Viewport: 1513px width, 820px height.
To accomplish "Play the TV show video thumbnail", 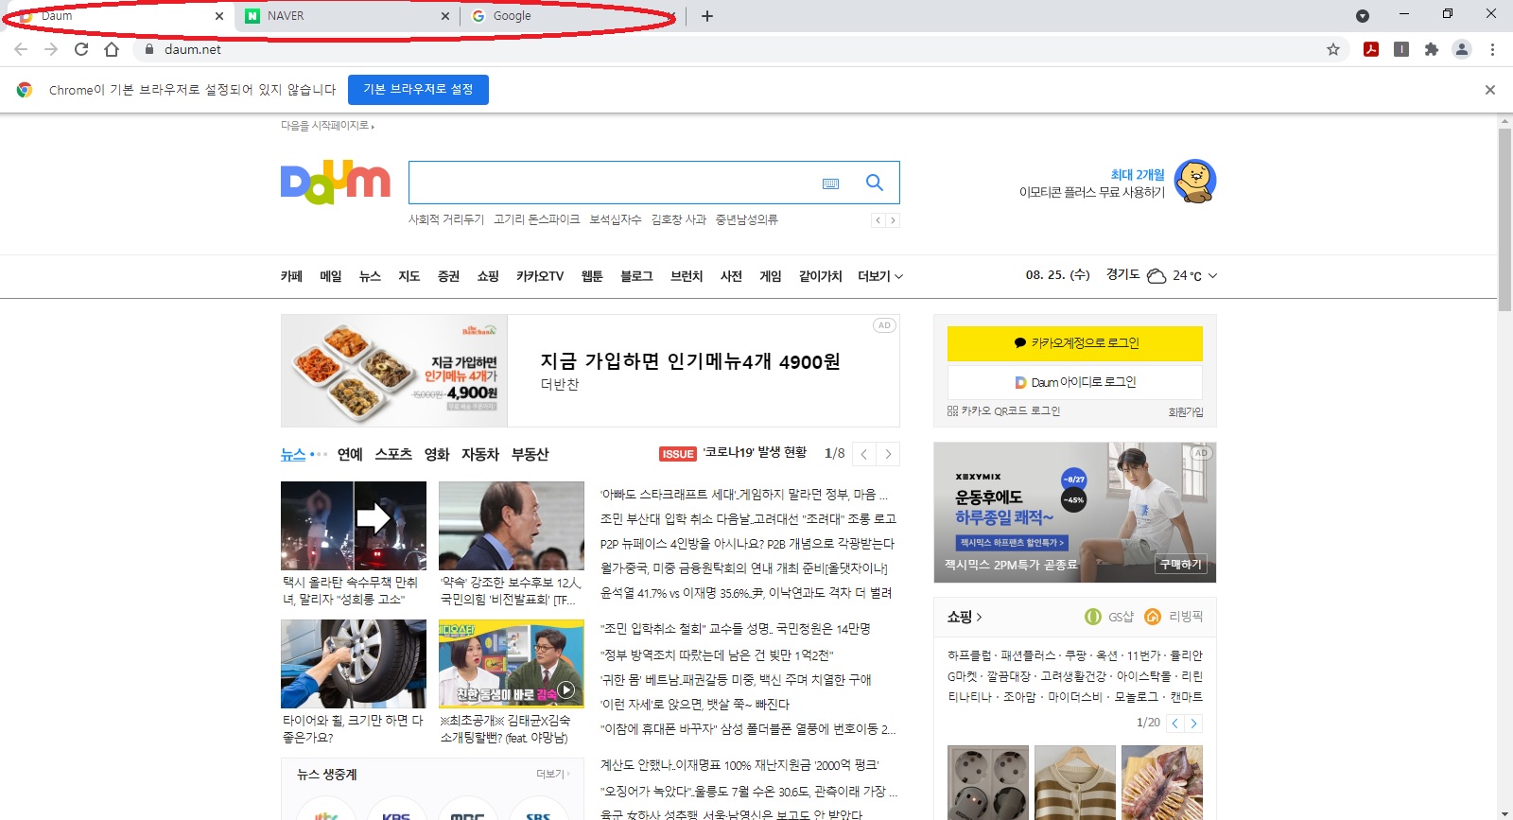I will tap(512, 664).
